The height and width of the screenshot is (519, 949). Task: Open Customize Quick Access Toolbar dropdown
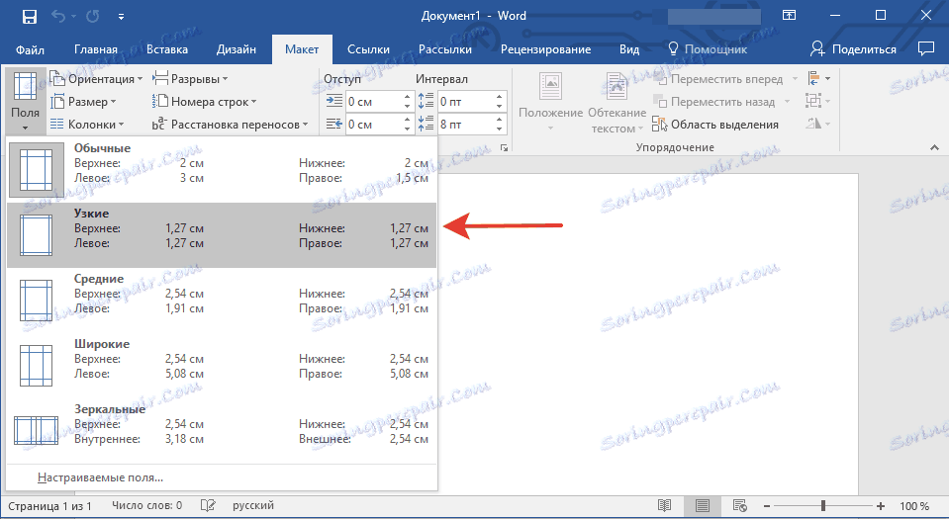pyautogui.click(x=121, y=17)
